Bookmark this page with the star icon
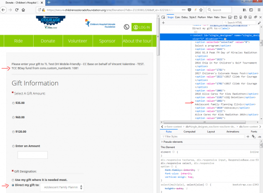Screen dimensions: 263x193 tap(201, 10)
